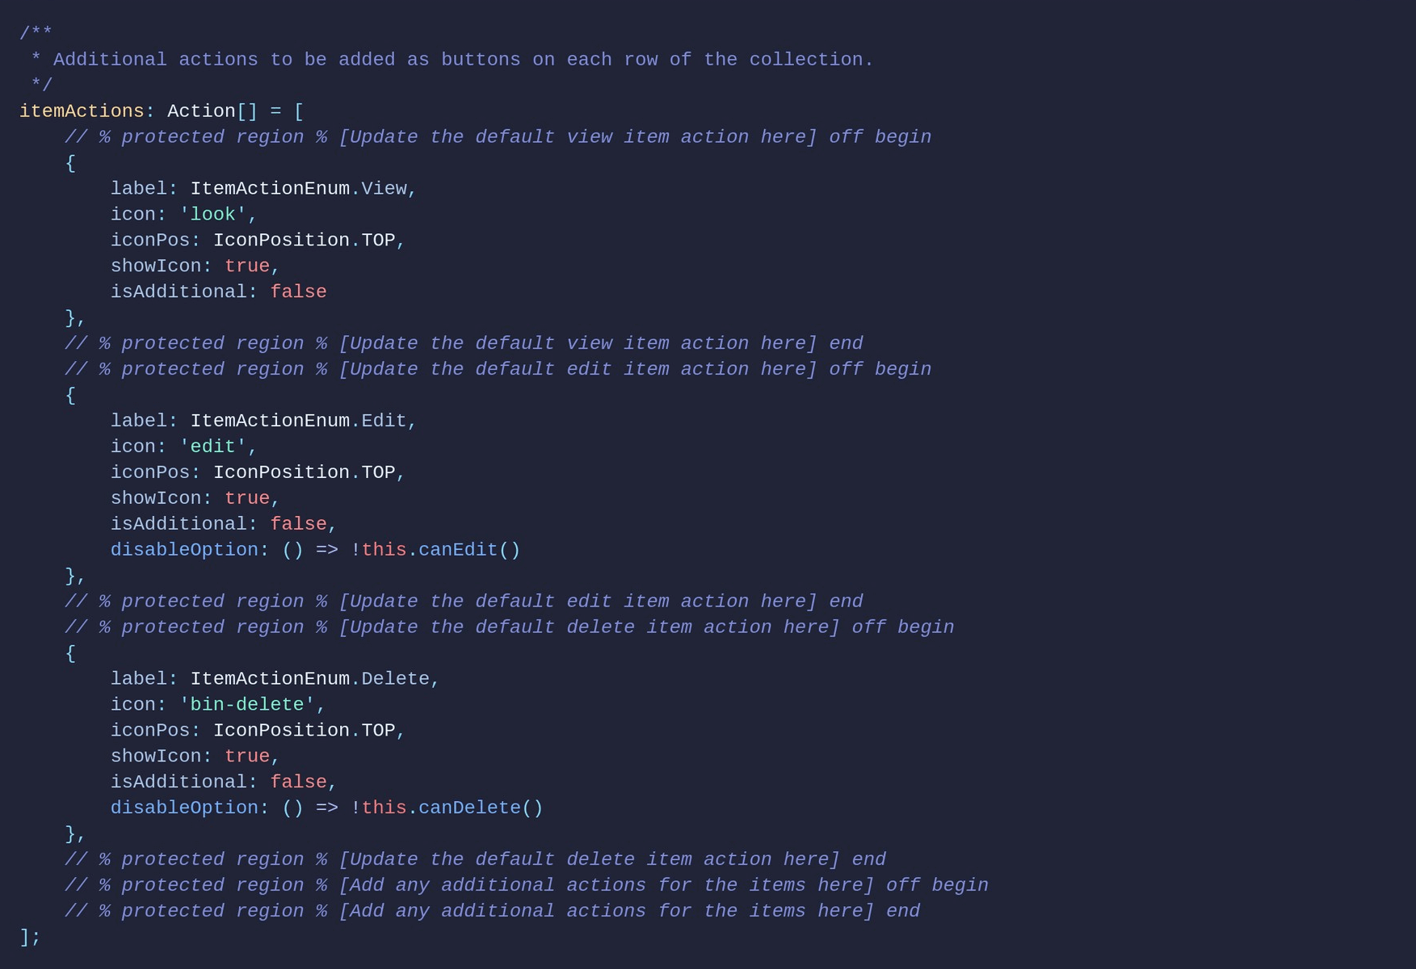
Task: Click the itemActions property name
Action: coord(82,111)
